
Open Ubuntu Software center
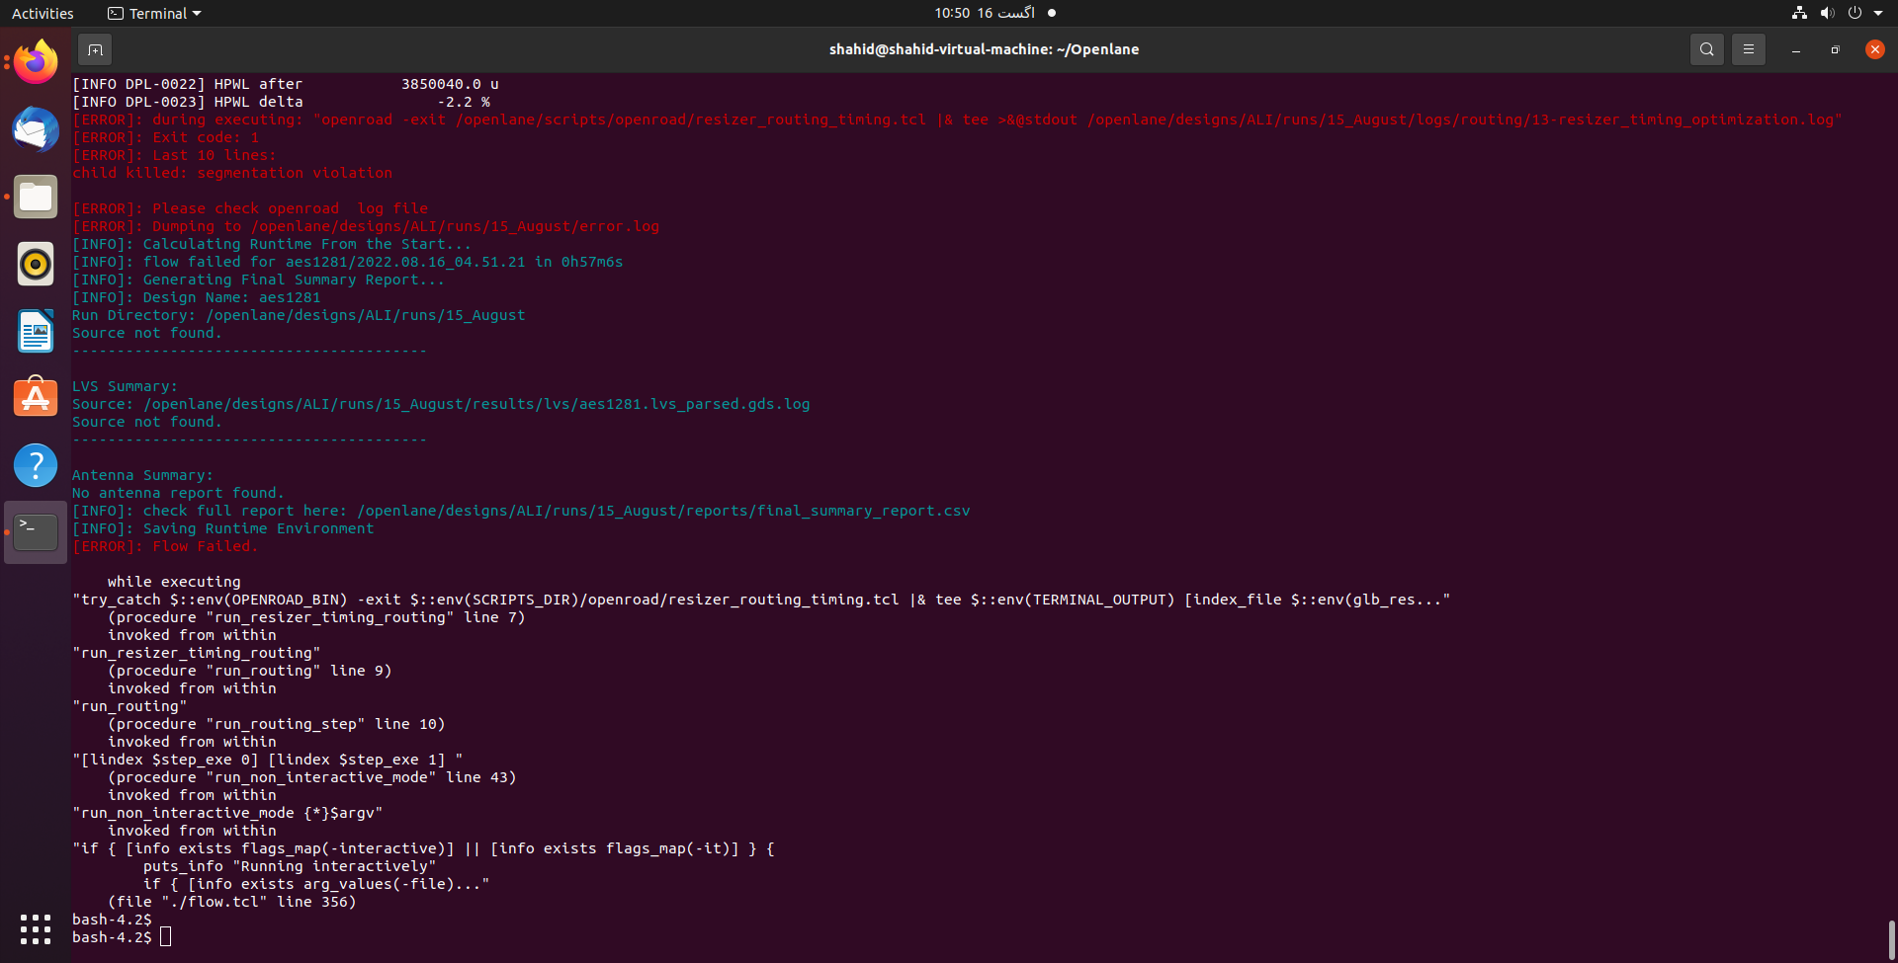(35, 397)
